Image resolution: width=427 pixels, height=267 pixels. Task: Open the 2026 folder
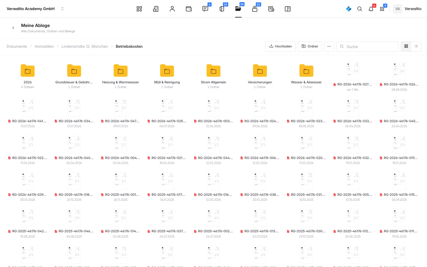pos(28,76)
